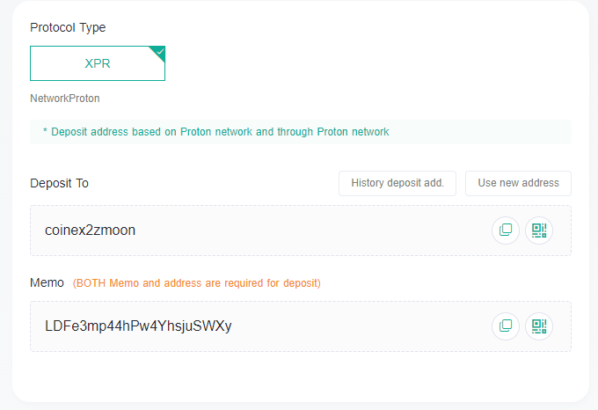Copy the Memo value
598x410 pixels.
coord(506,326)
